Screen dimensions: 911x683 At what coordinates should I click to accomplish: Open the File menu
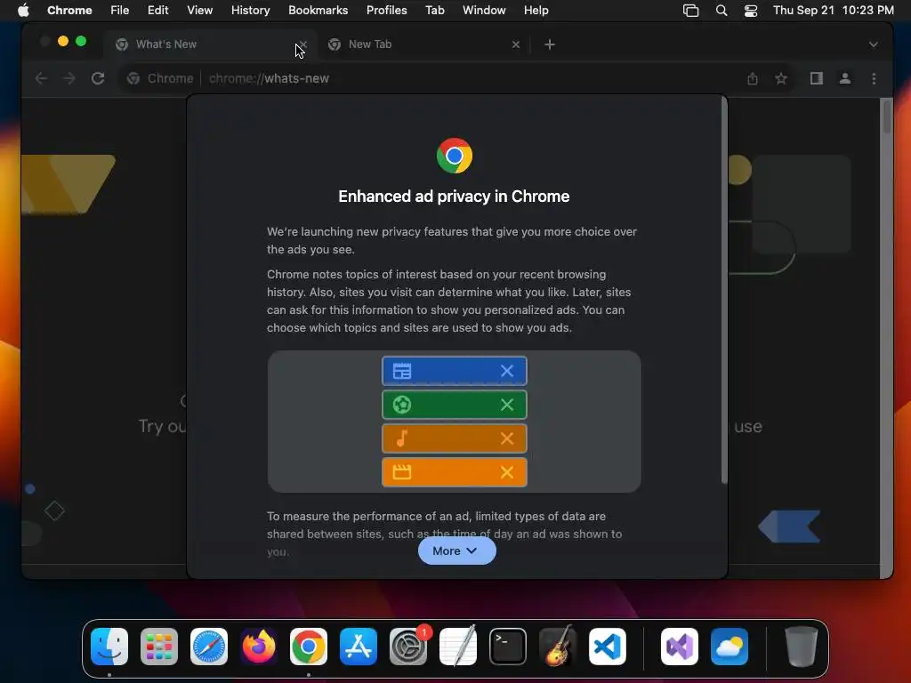coord(120,11)
